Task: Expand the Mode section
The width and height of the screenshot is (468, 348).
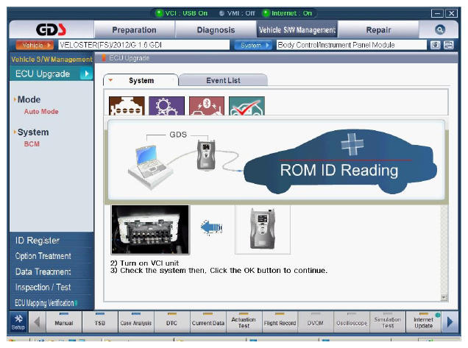Action: 27,99
